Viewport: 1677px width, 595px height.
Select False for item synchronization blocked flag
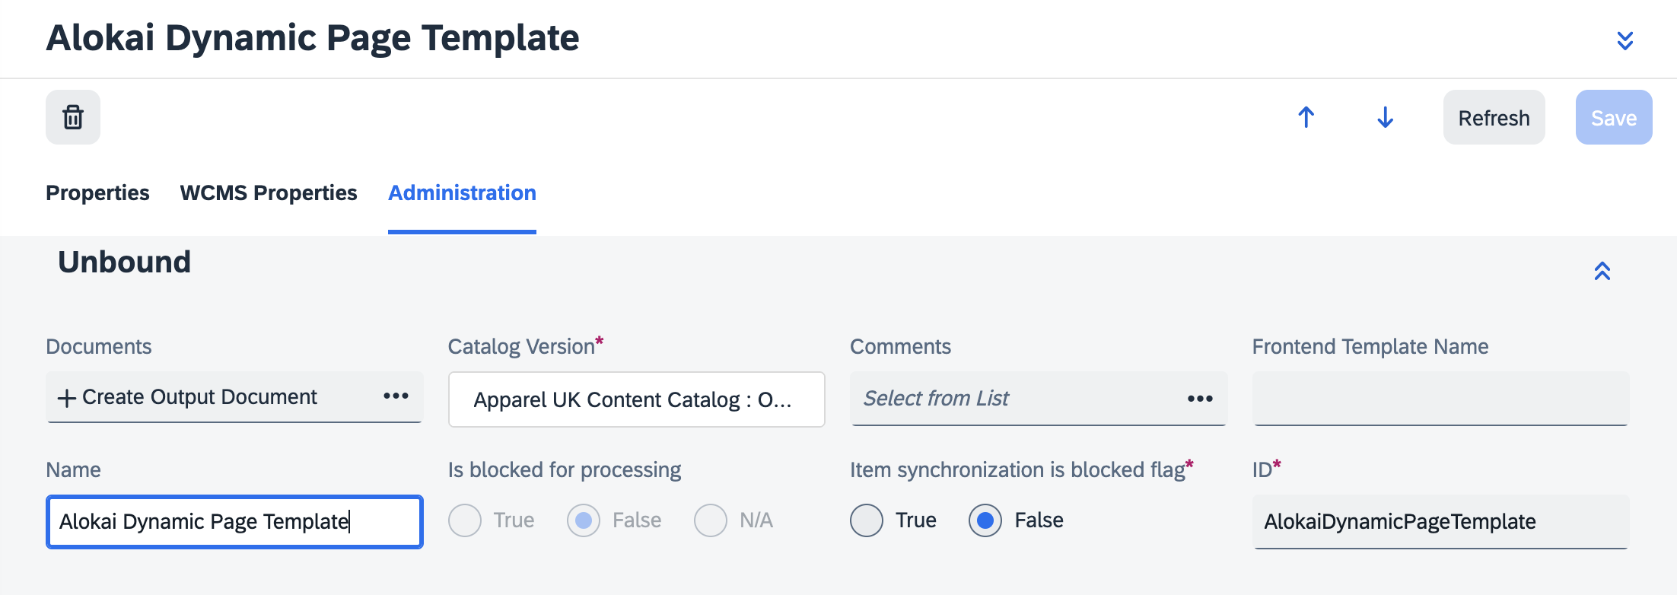(985, 521)
